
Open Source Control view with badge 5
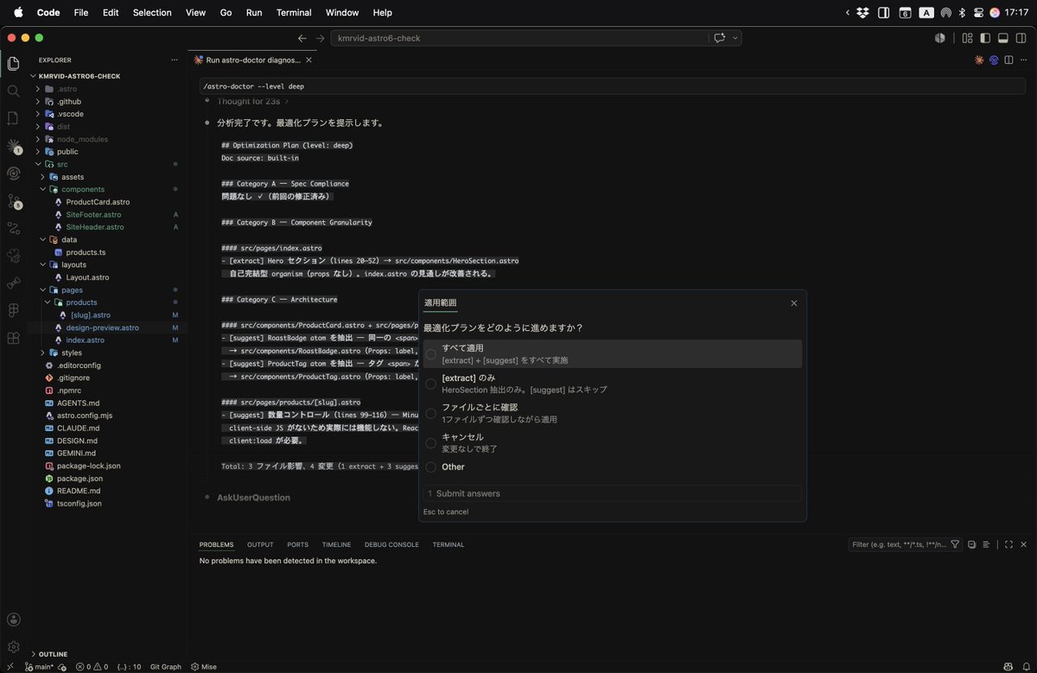pyautogui.click(x=13, y=200)
